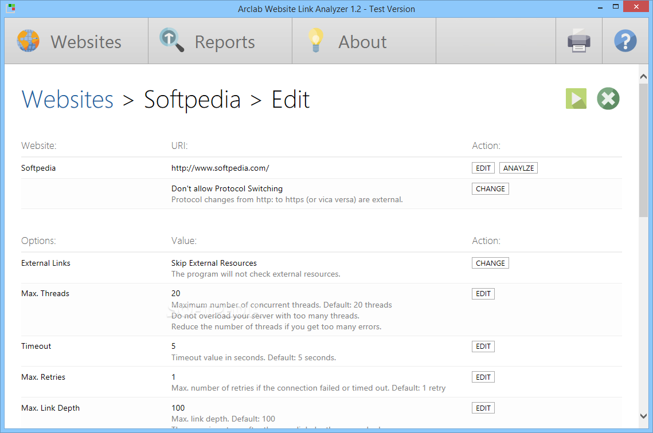Click 'The program will not check external resources.' text
Viewport: 653px width, 433px height.
256,274
